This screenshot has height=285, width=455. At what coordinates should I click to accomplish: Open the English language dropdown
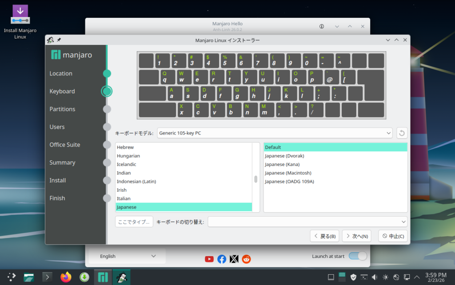point(127,256)
